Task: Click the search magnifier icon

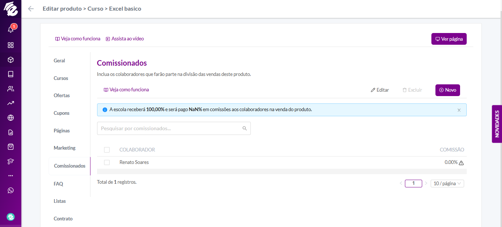Action: pyautogui.click(x=245, y=128)
